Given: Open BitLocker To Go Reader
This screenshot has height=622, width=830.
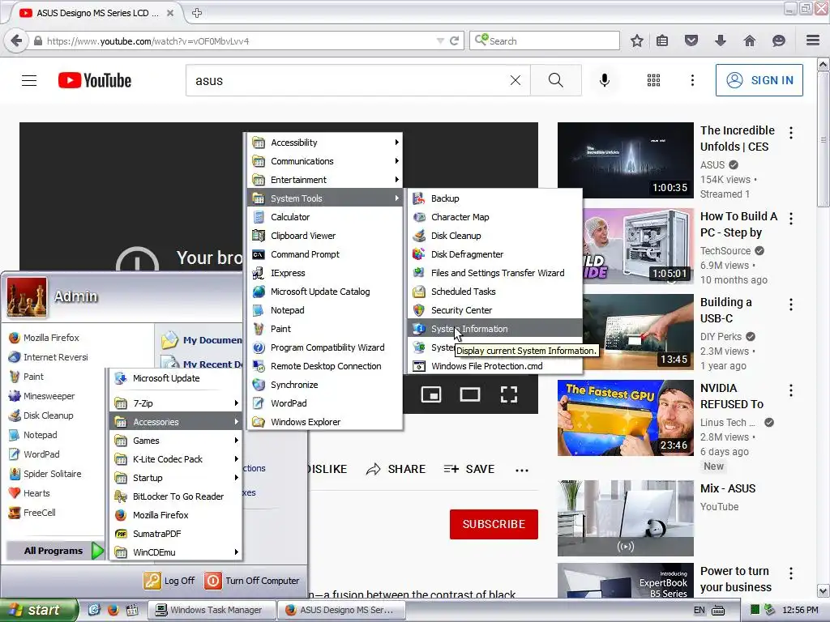Looking at the screenshot, I should pyautogui.click(x=176, y=496).
